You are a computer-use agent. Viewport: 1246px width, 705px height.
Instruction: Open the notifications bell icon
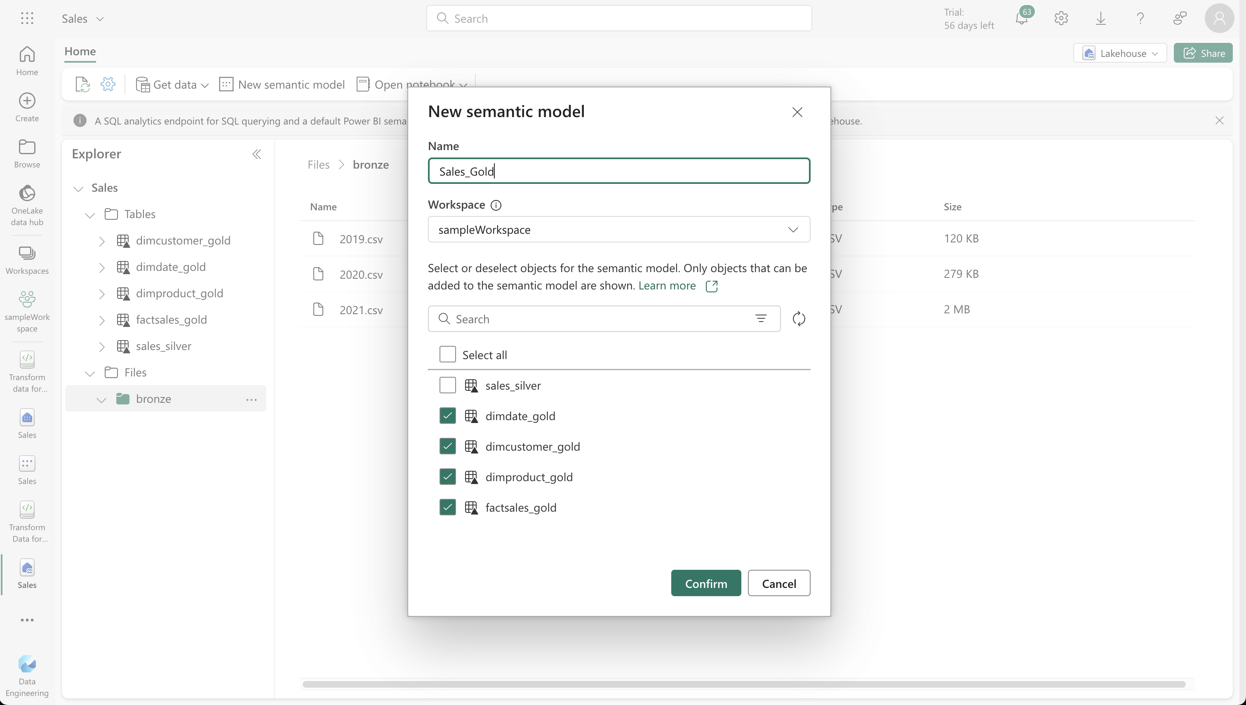(x=1021, y=19)
